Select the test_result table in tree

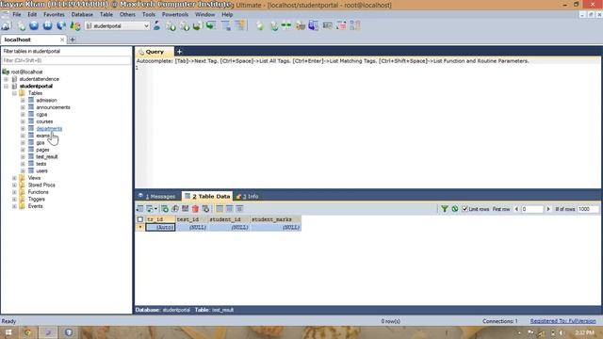click(x=47, y=157)
